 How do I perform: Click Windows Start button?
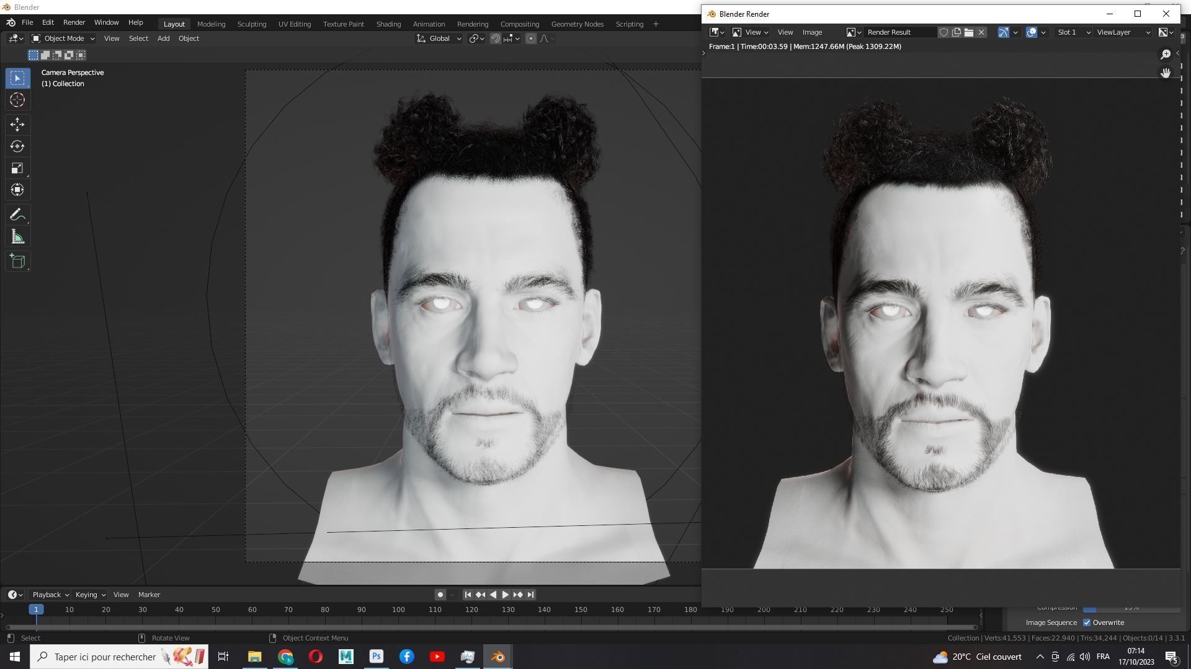15,657
